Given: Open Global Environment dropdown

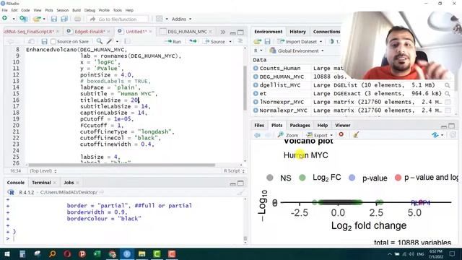Looking at the screenshot, I should [x=296, y=51].
